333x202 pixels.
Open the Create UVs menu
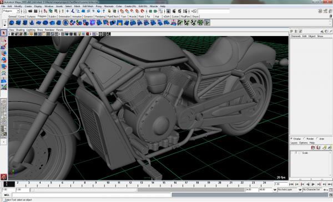click(130, 6)
